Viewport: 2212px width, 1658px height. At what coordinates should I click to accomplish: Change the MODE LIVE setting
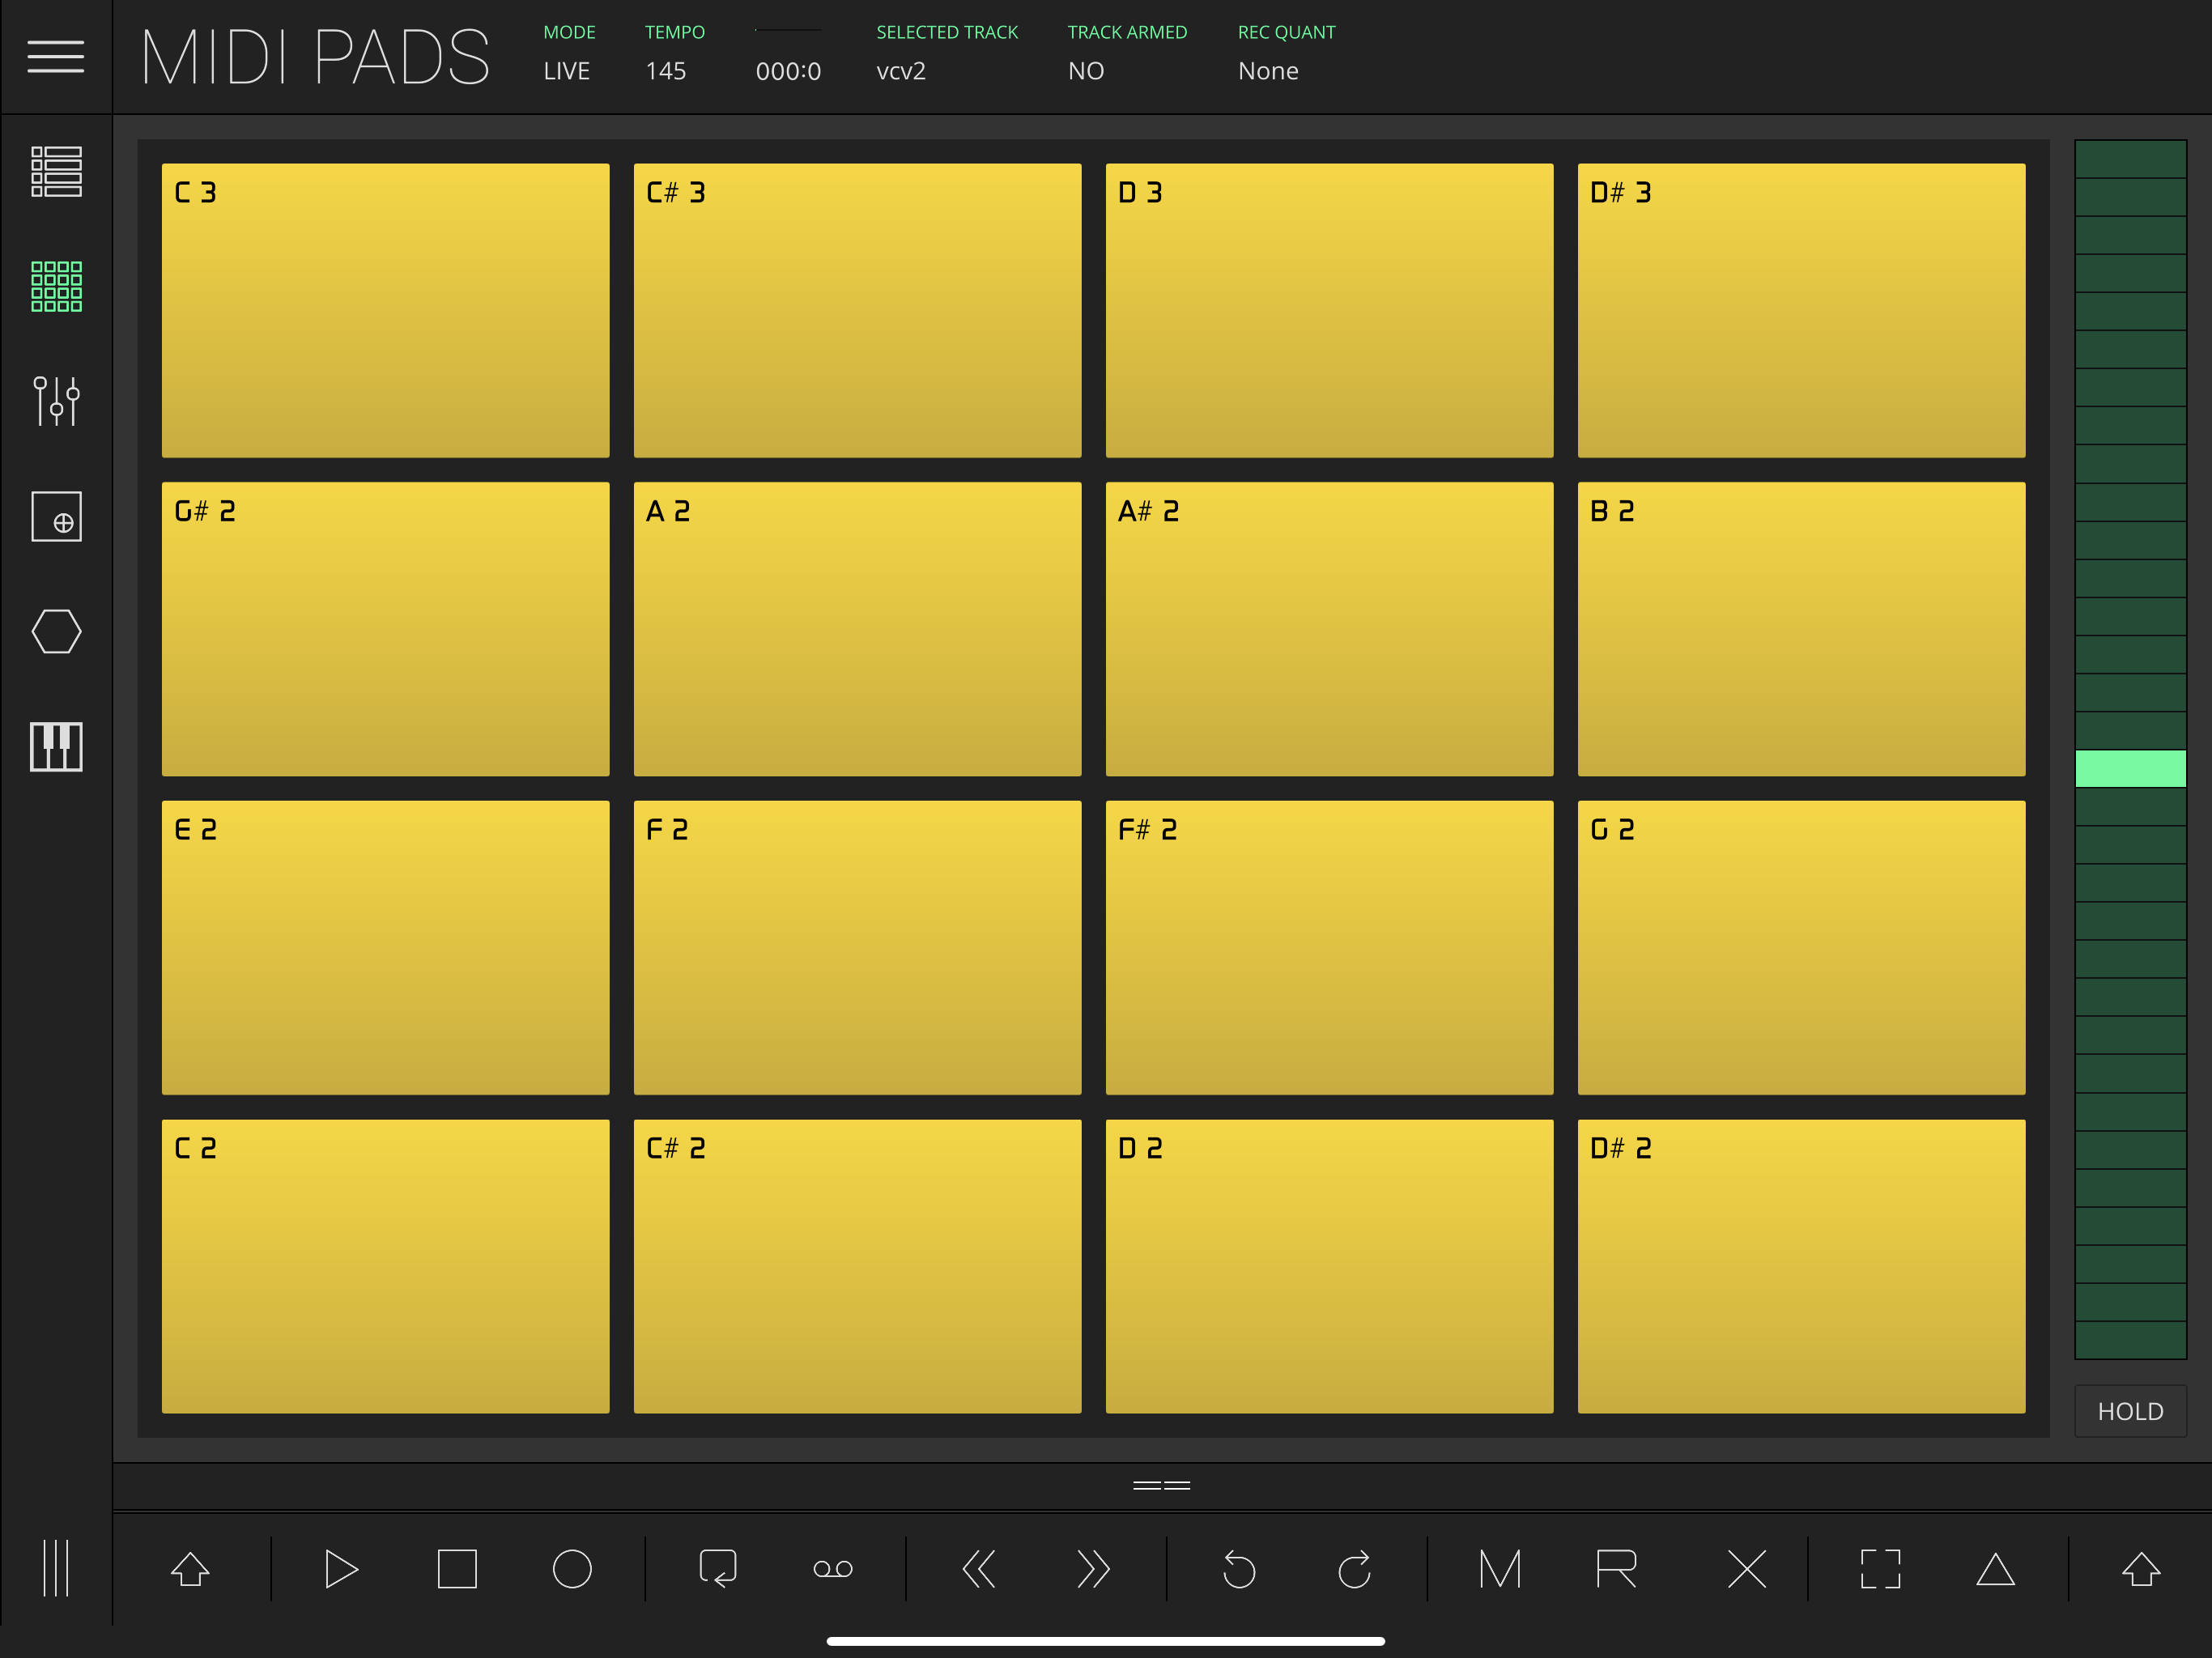(x=566, y=71)
